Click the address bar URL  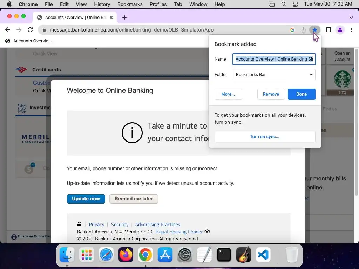131,30
